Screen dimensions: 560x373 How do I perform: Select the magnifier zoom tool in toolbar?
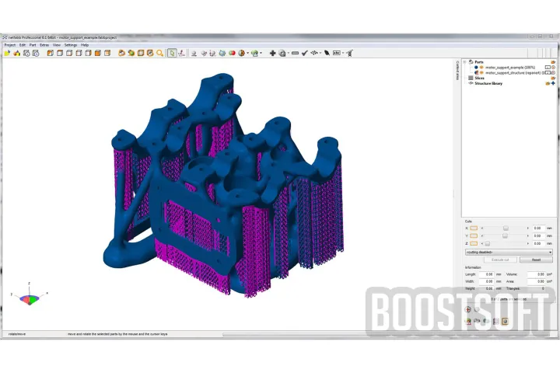coord(160,53)
